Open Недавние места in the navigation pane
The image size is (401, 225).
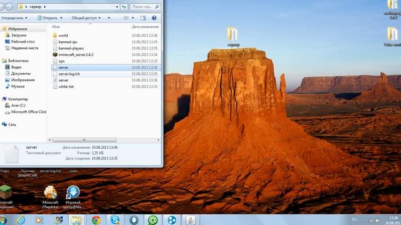[24, 48]
